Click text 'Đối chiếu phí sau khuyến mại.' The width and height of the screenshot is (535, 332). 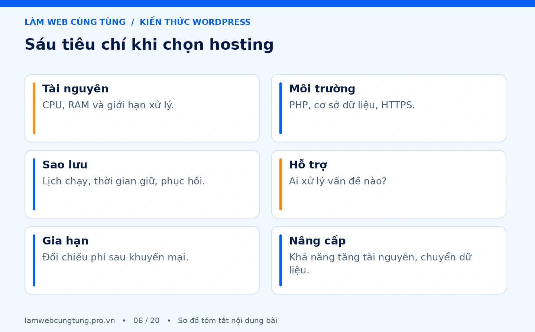pyautogui.click(x=116, y=257)
